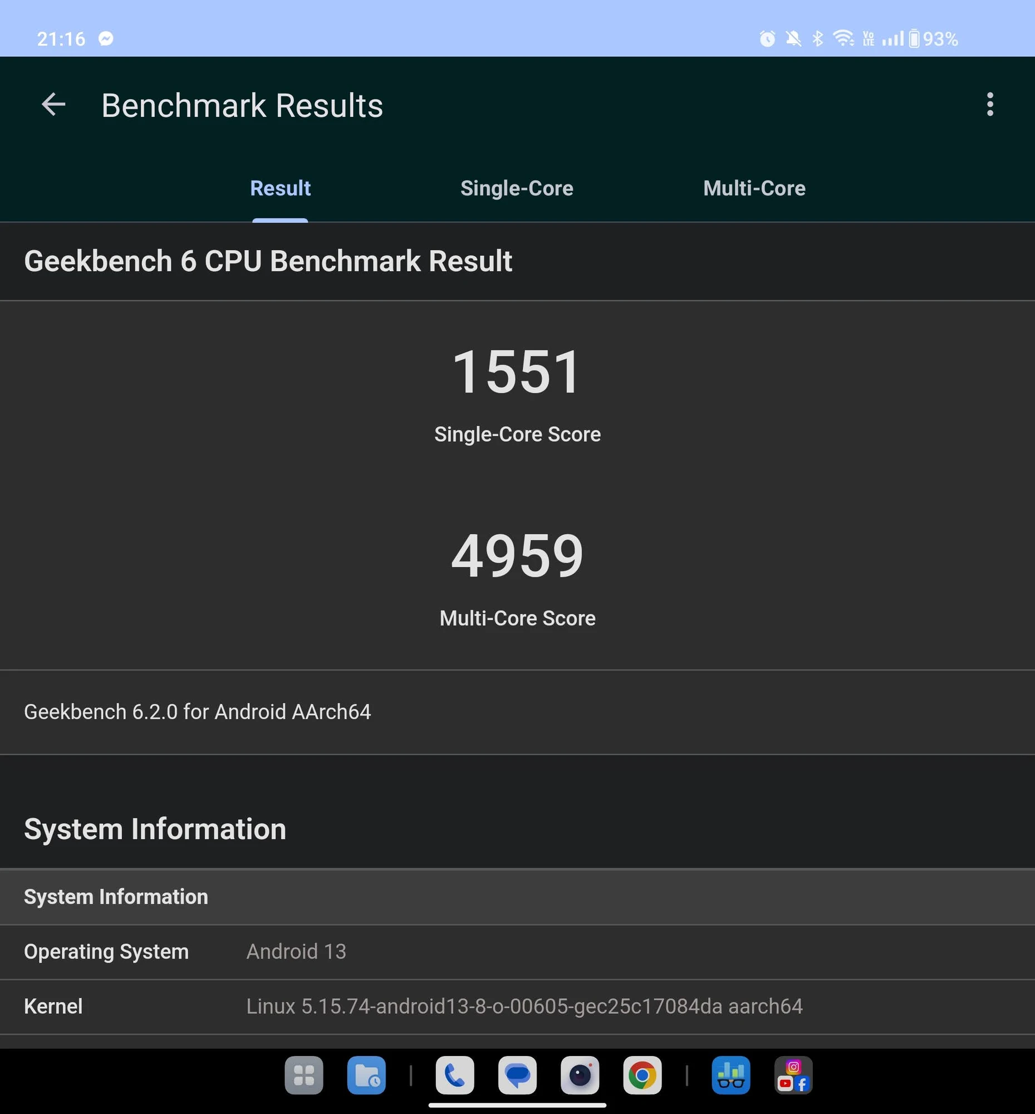This screenshot has height=1114, width=1035.
Task: Open the three-dot overflow menu
Action: 990,105
